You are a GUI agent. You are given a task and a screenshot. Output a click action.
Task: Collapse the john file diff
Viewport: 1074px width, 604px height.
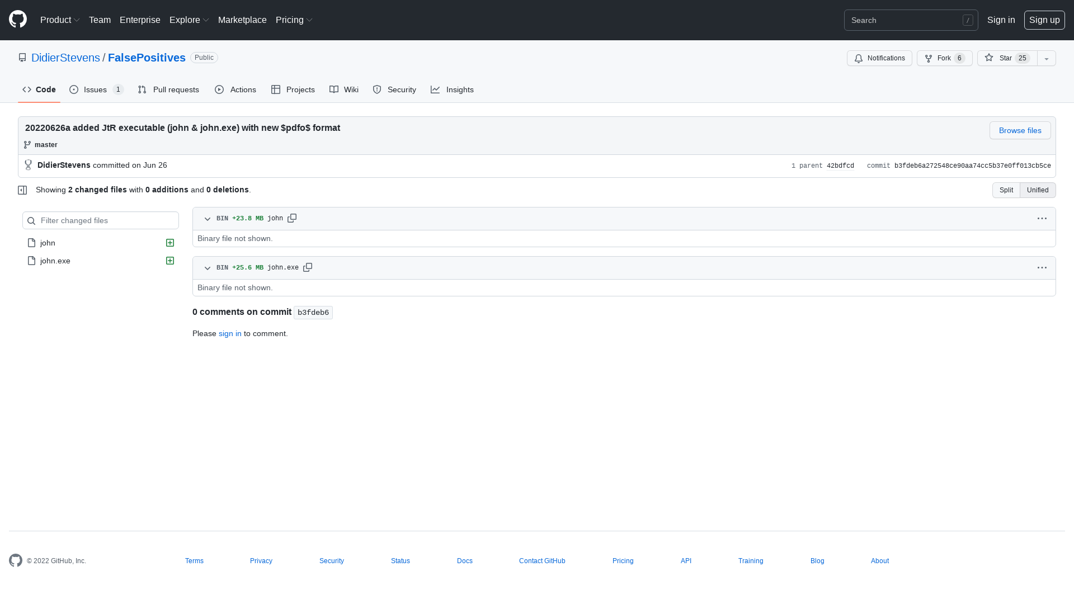tap(208, 219)
